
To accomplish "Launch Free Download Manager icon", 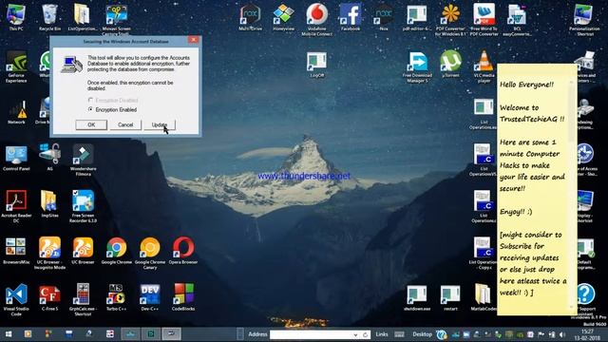I will [x=417, y=66].
